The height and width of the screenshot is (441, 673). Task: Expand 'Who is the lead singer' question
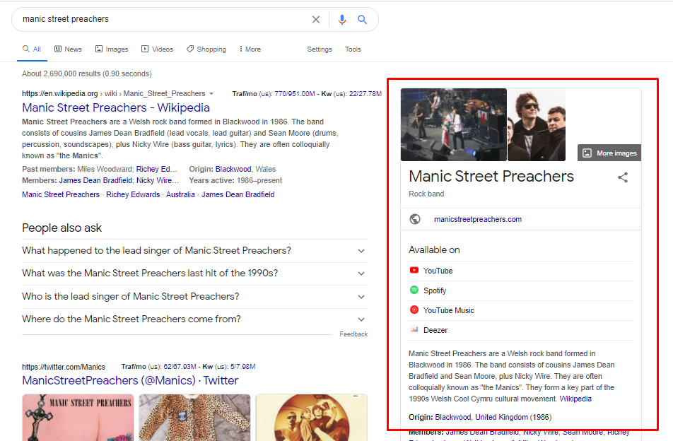coord(194,296)
